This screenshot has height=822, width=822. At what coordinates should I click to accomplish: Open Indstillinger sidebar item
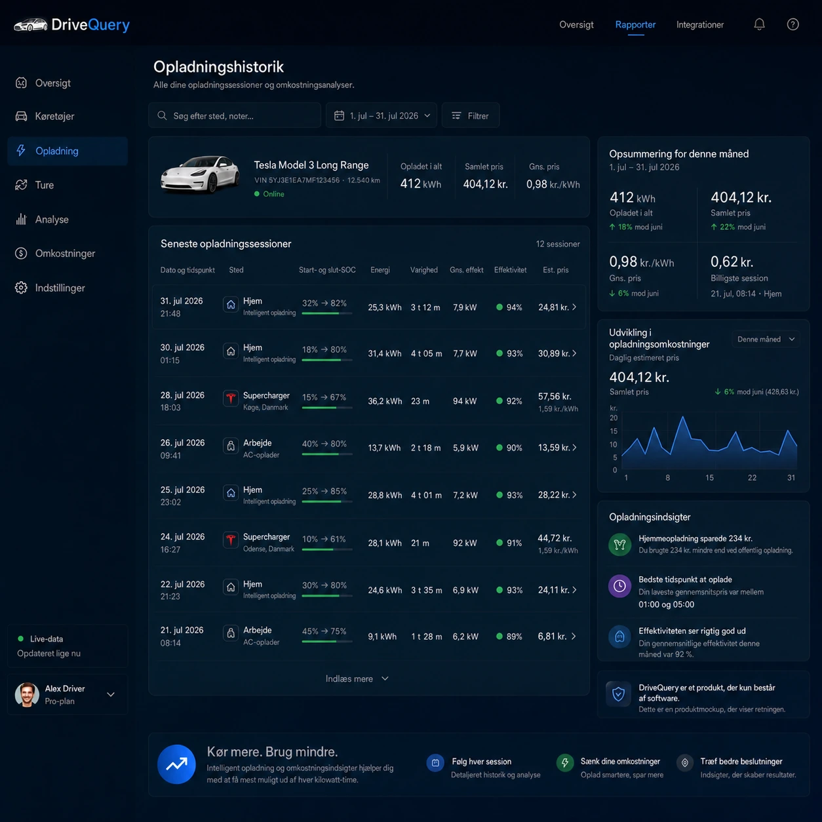click(x=68, y=288)
